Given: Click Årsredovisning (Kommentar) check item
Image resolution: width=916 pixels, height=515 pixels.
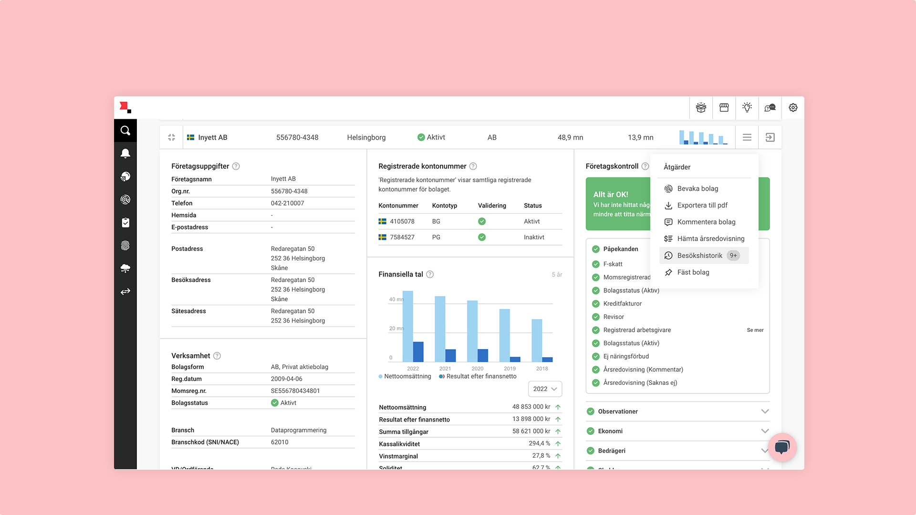Looking at the screenshot, I should click(643, 370).
